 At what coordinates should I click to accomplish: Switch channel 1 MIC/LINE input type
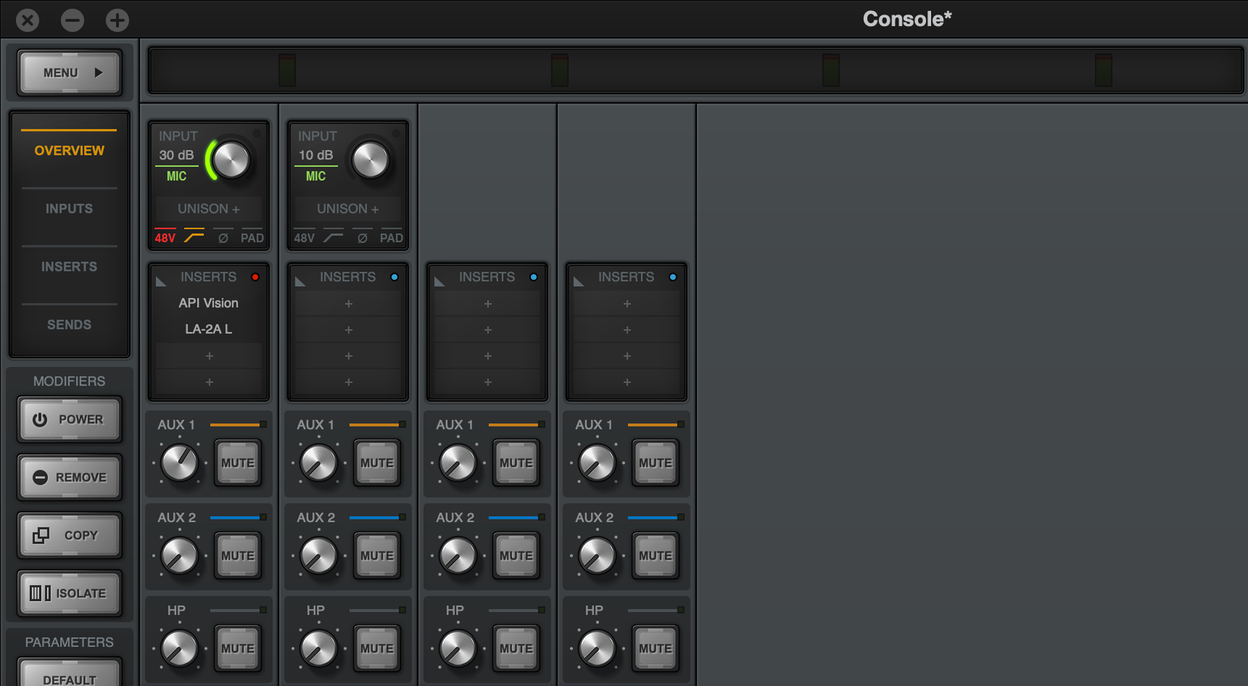click(176, 176)
